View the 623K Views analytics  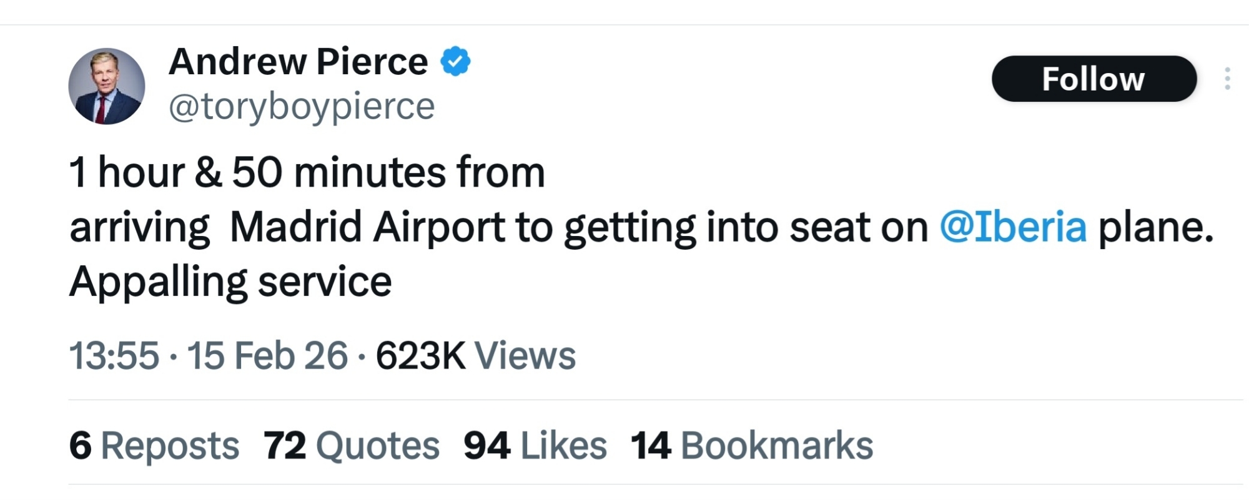click(475, 356)
